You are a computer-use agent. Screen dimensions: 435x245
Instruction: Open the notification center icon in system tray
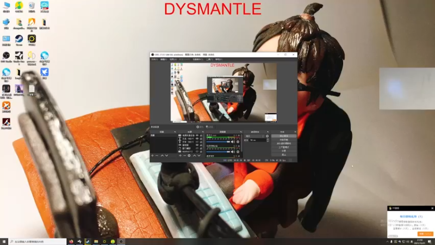(x=430, y=242)
